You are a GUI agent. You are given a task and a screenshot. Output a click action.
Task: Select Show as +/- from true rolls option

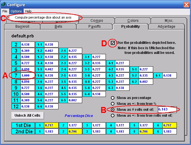point(113,116)
